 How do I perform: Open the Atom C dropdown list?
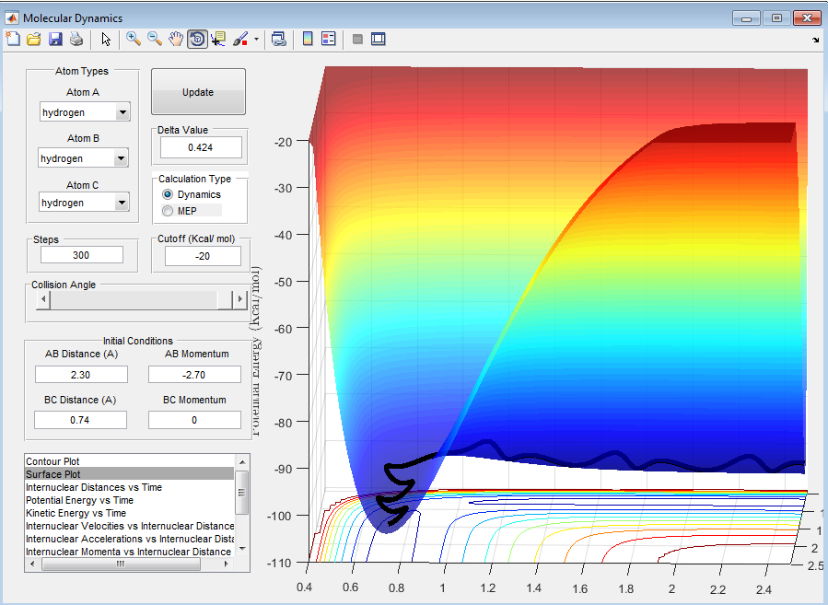pyautogui.click(x=122, y=203)
